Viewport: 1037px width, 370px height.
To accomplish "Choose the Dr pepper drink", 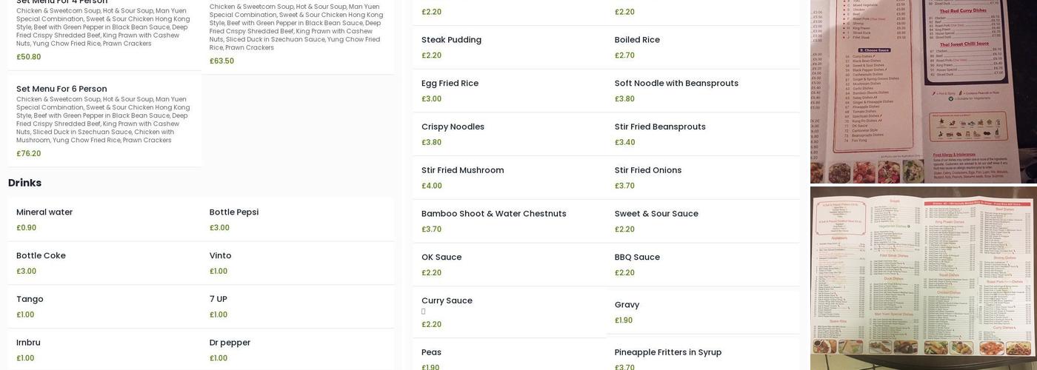I will tap(230, 343).
